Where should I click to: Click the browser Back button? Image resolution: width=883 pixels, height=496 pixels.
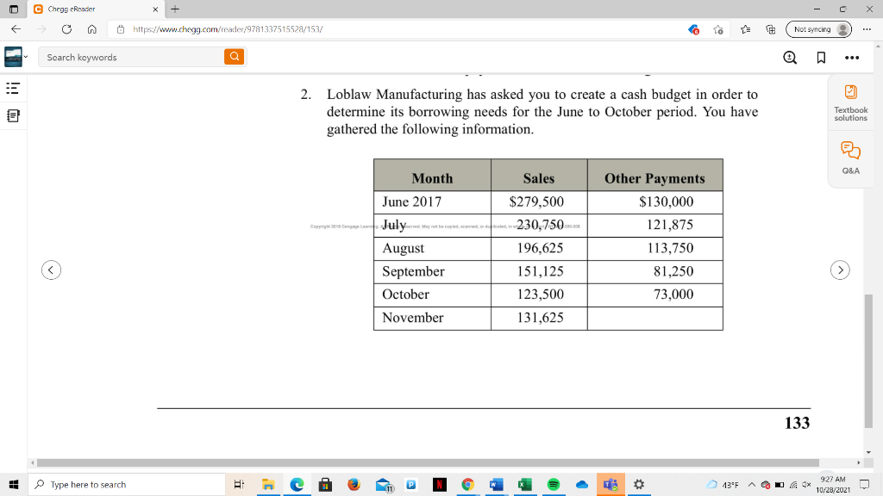point(16,29)
